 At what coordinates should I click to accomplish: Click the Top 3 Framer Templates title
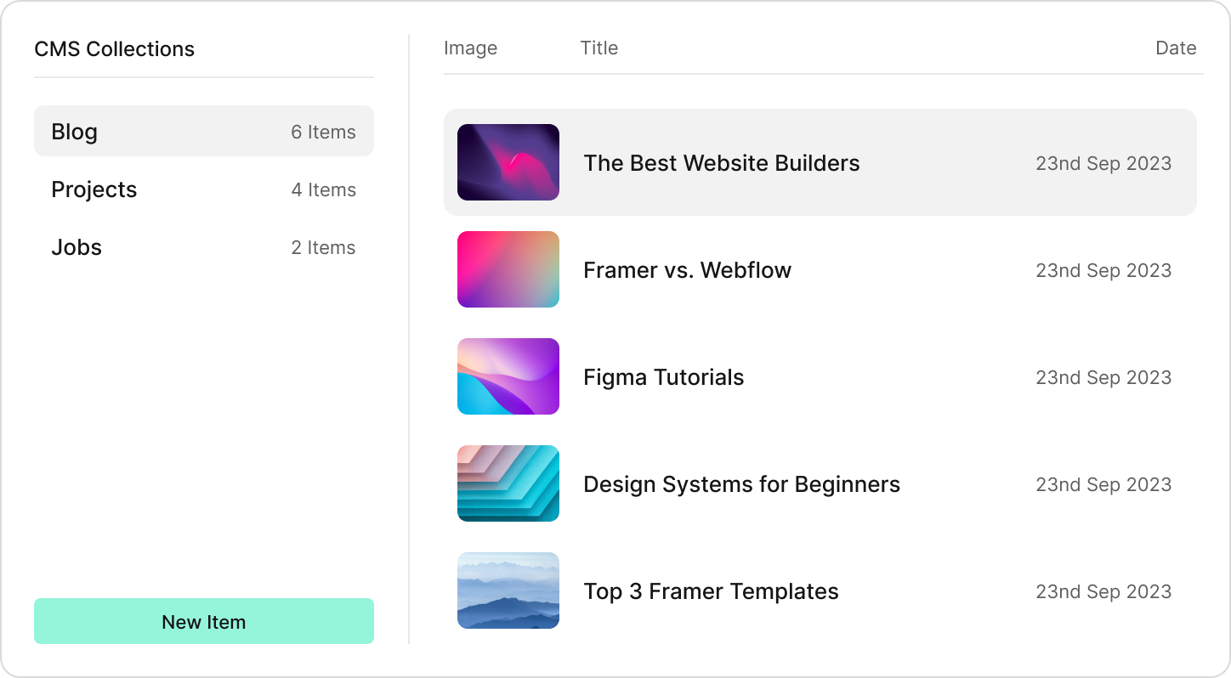(x=711, y=591)
